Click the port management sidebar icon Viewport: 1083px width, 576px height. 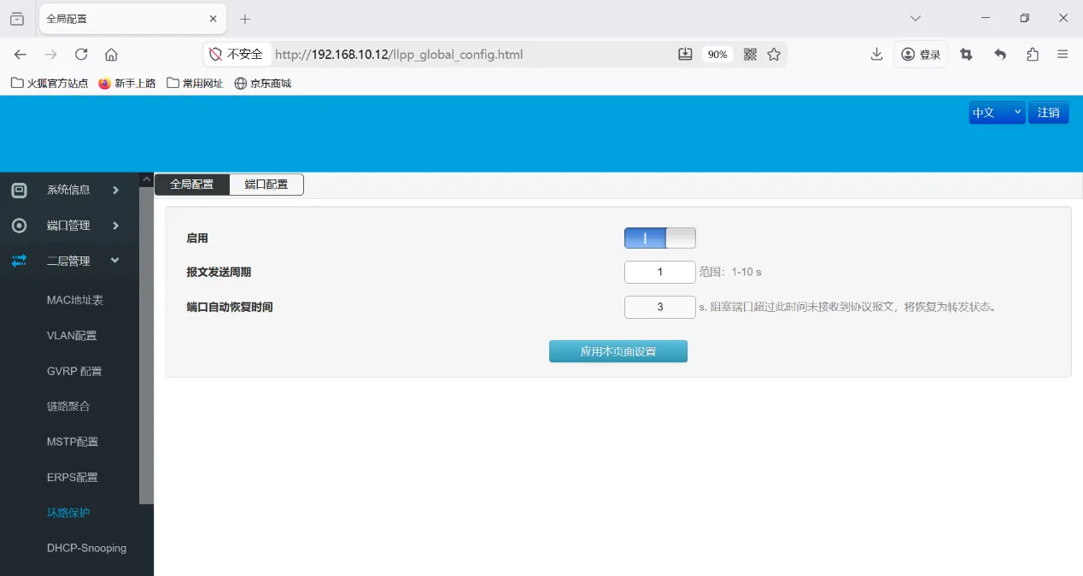coord(19,226)
